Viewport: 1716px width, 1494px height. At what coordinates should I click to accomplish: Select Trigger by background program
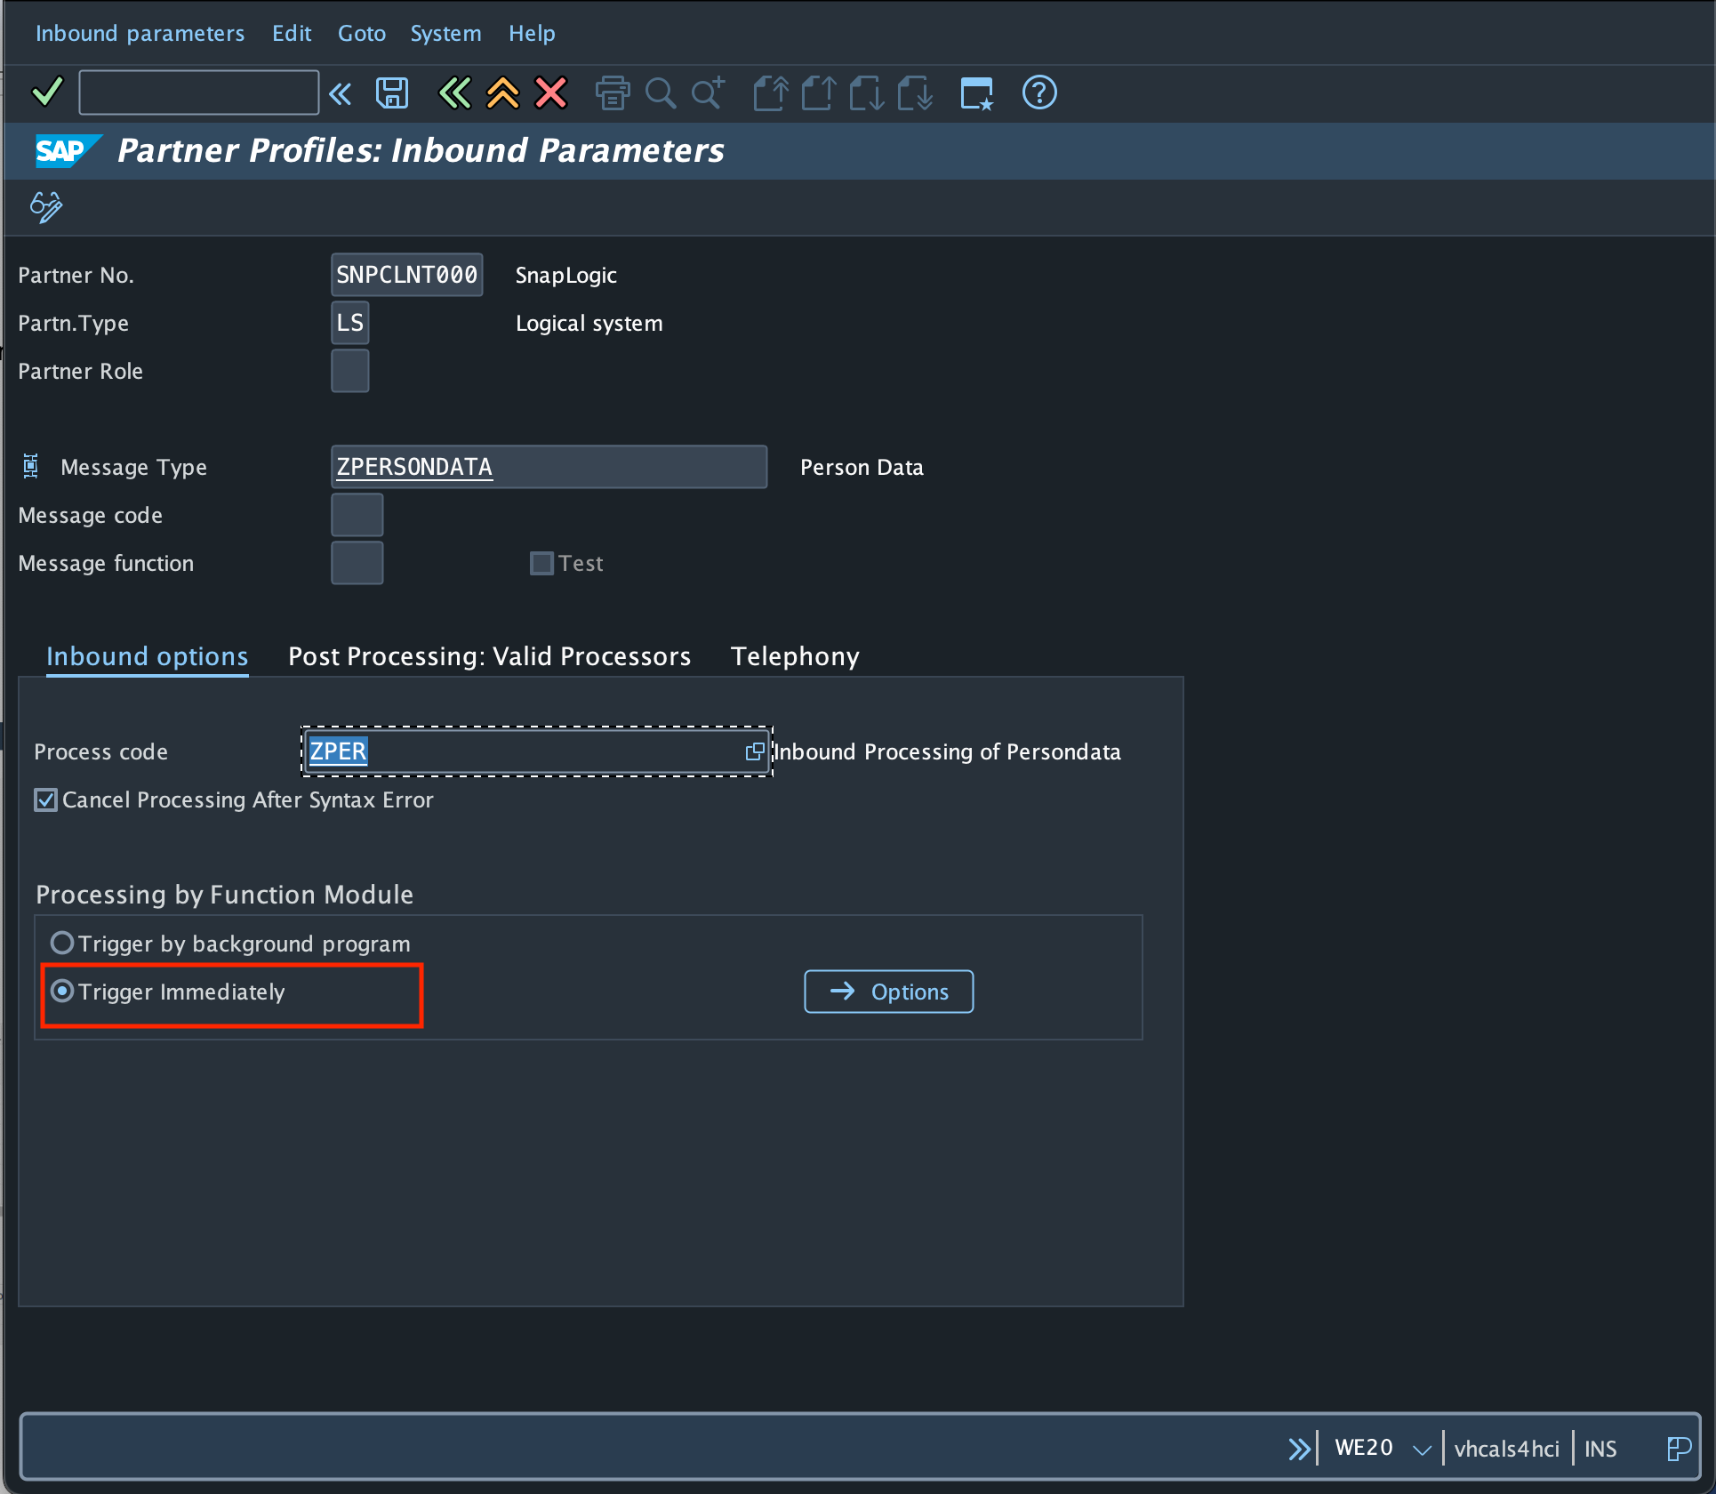tap(62, 943)
